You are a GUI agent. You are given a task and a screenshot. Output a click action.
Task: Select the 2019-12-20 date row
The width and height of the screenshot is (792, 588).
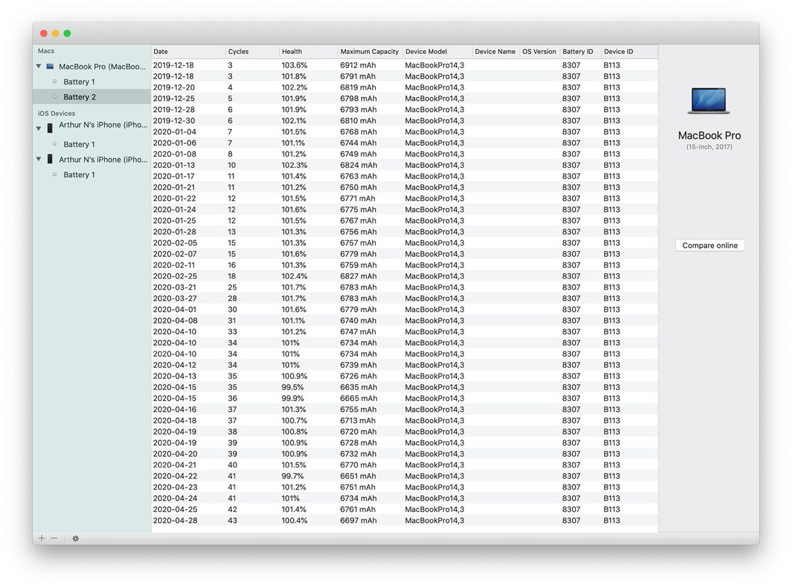174,87
